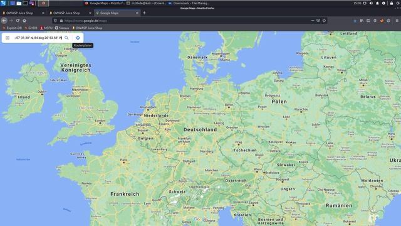401x226 pixels.
Task: Open the page actions three-dots menu
Action: pyautogui.click(x=312, y=21)
